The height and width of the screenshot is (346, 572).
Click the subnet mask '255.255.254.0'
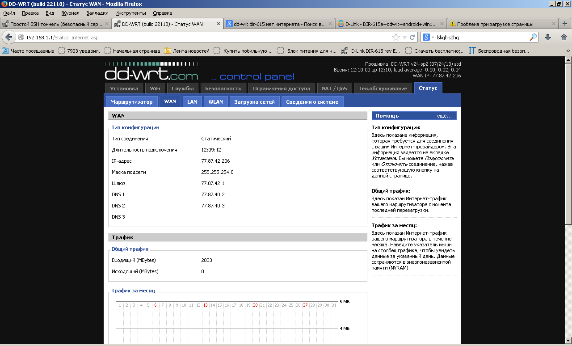tap(217, 172)
